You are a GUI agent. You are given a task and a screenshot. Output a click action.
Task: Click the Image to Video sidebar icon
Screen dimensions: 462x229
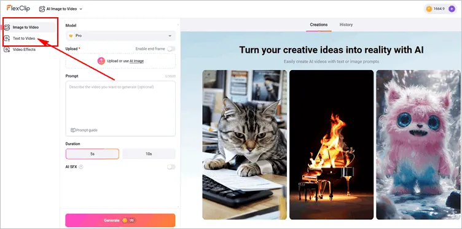[x=7, y=27]
